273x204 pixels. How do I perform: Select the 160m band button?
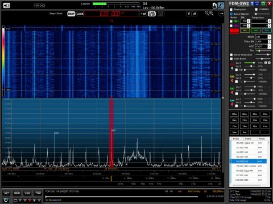click(x=234, y=114)
